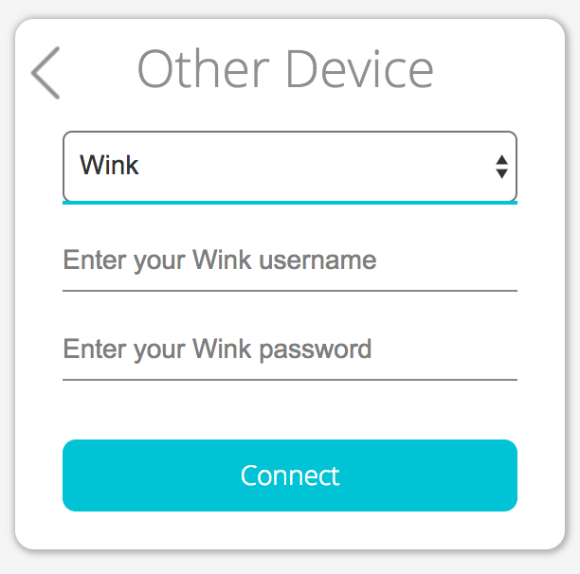Focus the Wink password input field
This screenshot has height=574, width=580.
click(289, 350)
